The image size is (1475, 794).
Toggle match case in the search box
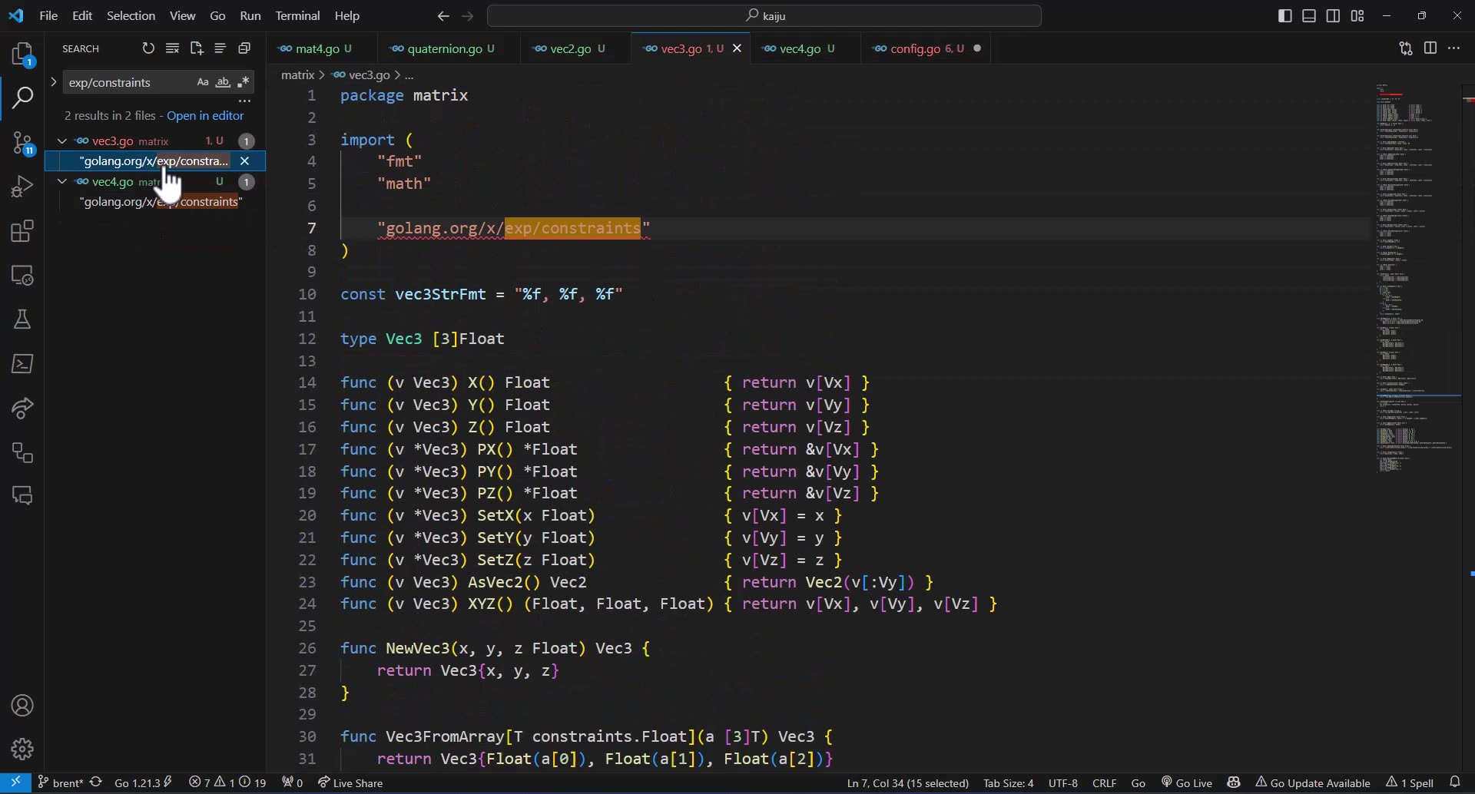(204, 81)
